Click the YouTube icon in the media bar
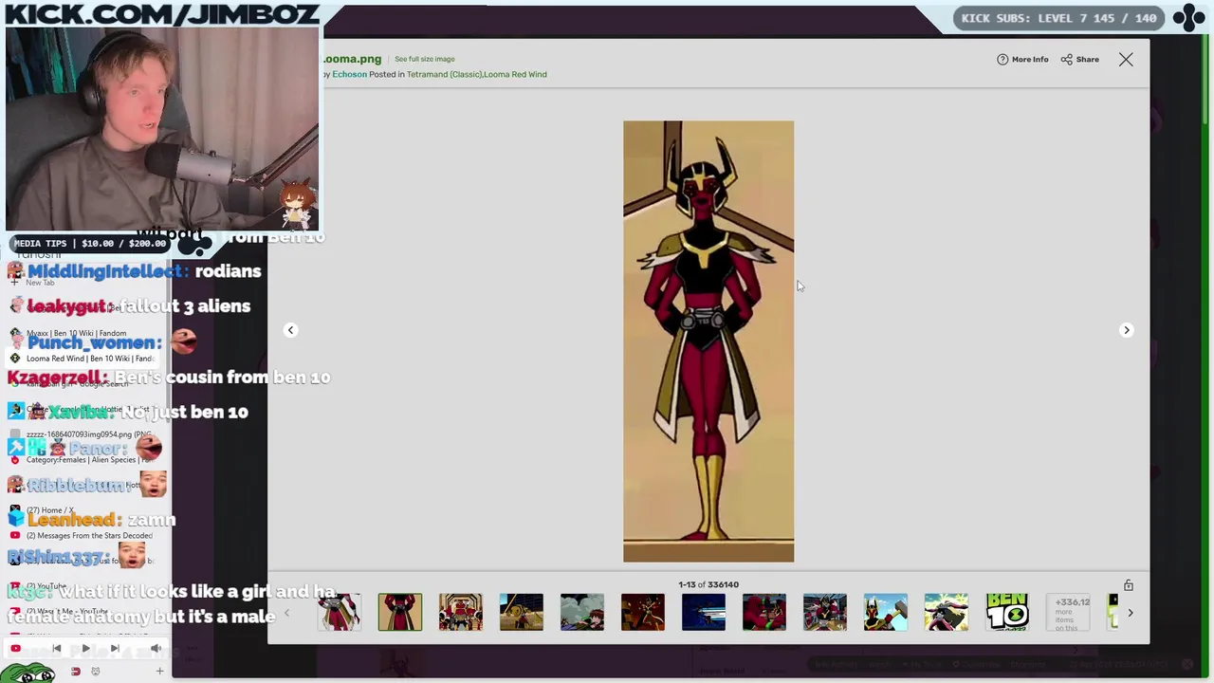 coord(15,649)
